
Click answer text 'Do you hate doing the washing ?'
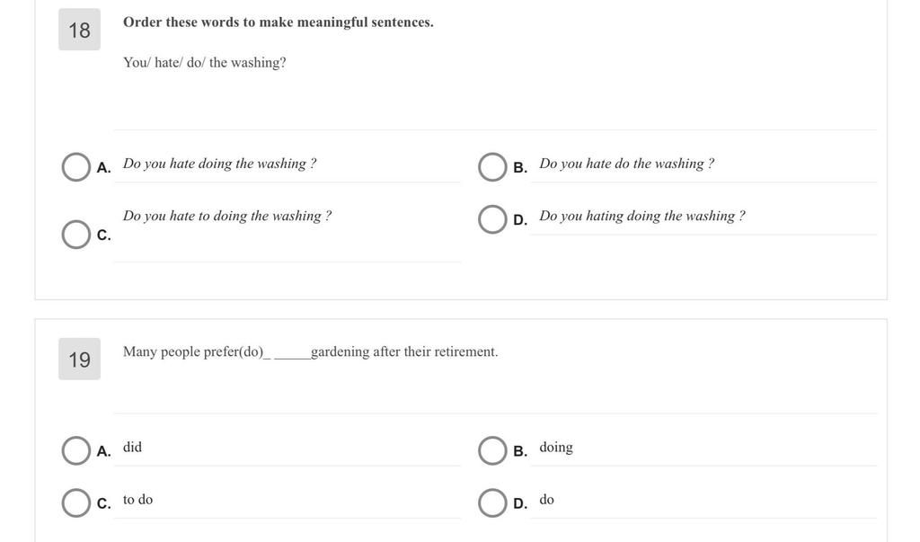click(219, 164)
